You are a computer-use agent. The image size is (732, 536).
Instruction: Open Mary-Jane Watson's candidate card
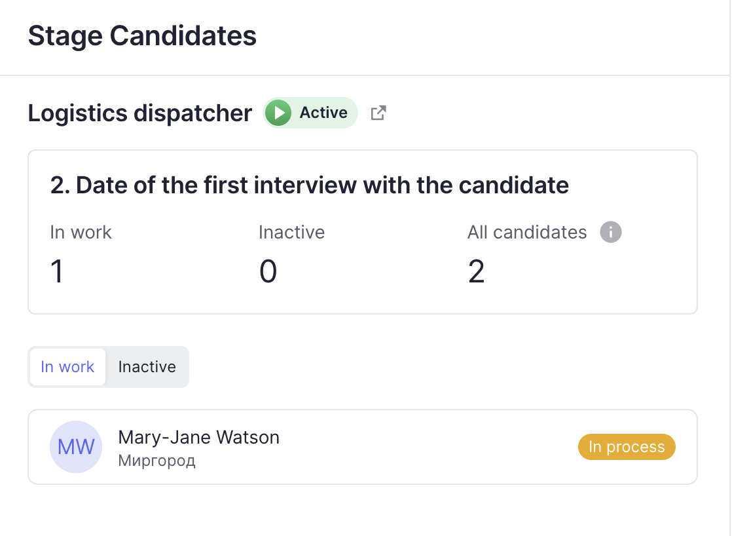[198, 437]
